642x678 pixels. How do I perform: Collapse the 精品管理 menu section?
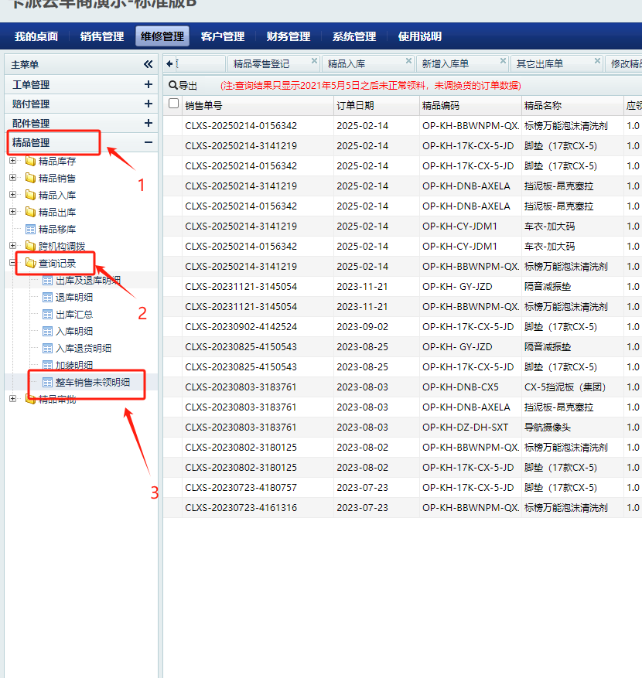[x=148, y=142]
